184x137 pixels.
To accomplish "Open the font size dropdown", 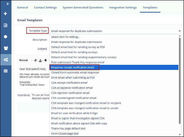I will (36, 60).
